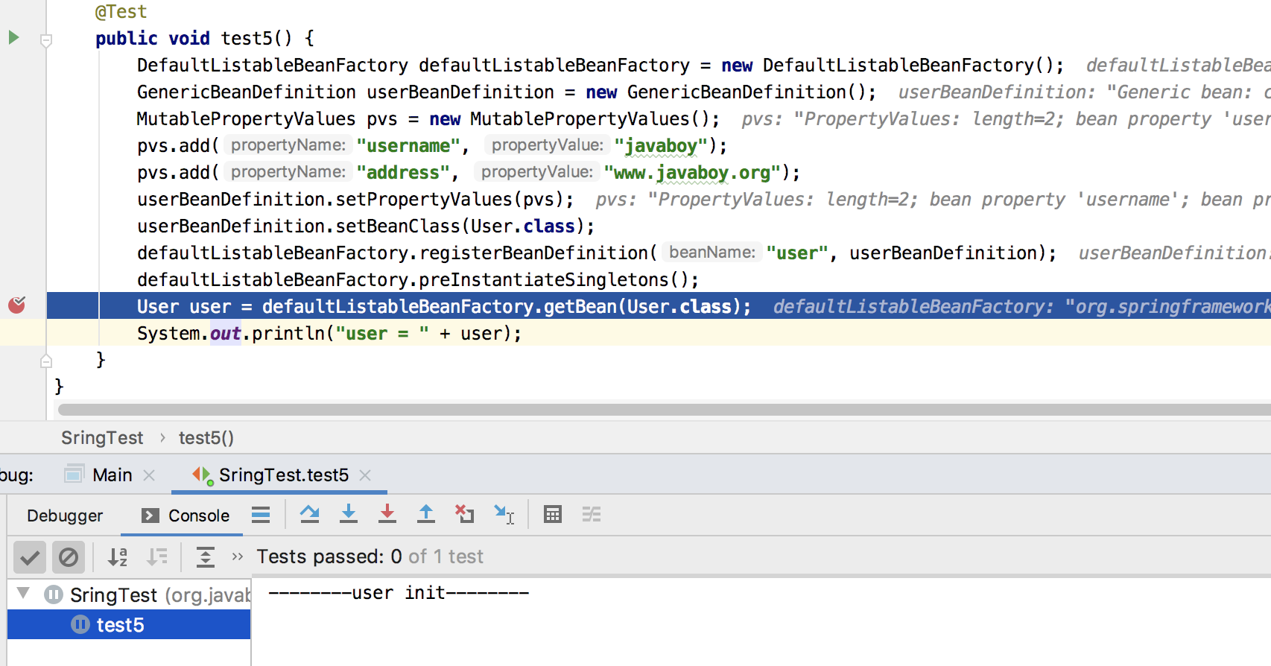Show more test toolbar actions chevron
The image size is (1271, 666).
click(x=238, y=556)
